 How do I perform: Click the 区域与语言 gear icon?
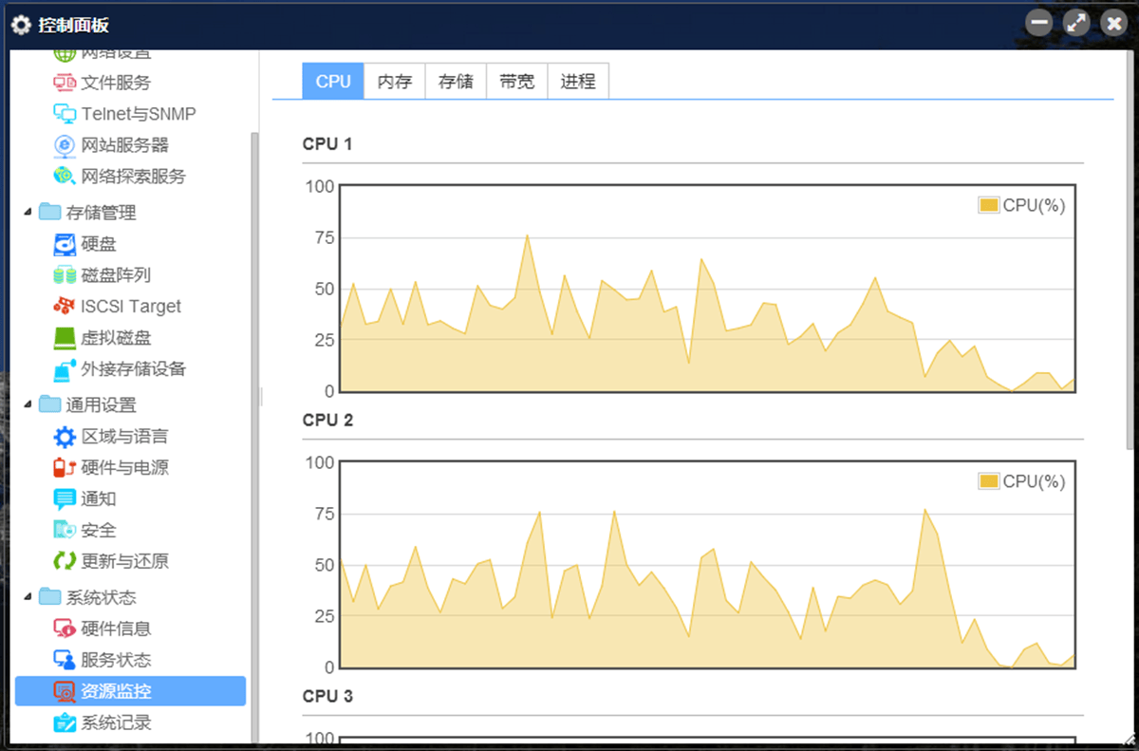[x=65, y=437]
